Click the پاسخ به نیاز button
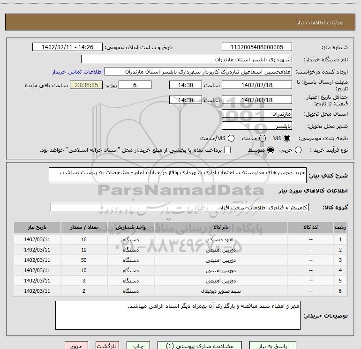Screen dimensions: 361x349 pyautogui.click(x=273, y=346)
